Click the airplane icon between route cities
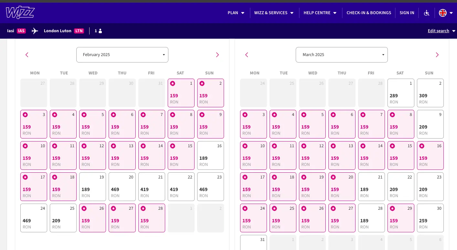457x250 pixels. click(35, 31)
